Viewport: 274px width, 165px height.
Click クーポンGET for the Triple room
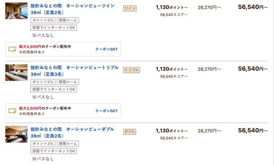click(x=107, y=111)
